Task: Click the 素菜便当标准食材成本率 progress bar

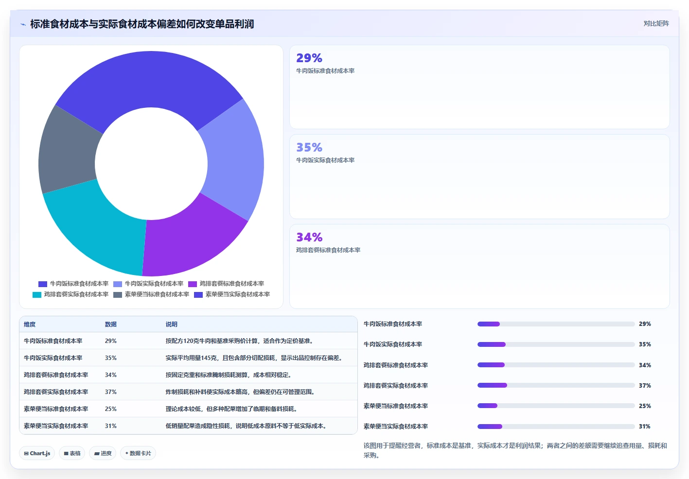Action: coord(556,406)
